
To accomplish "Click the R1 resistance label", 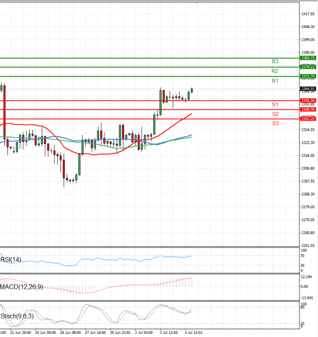I will pyautogui.click(x=275, y=81).
